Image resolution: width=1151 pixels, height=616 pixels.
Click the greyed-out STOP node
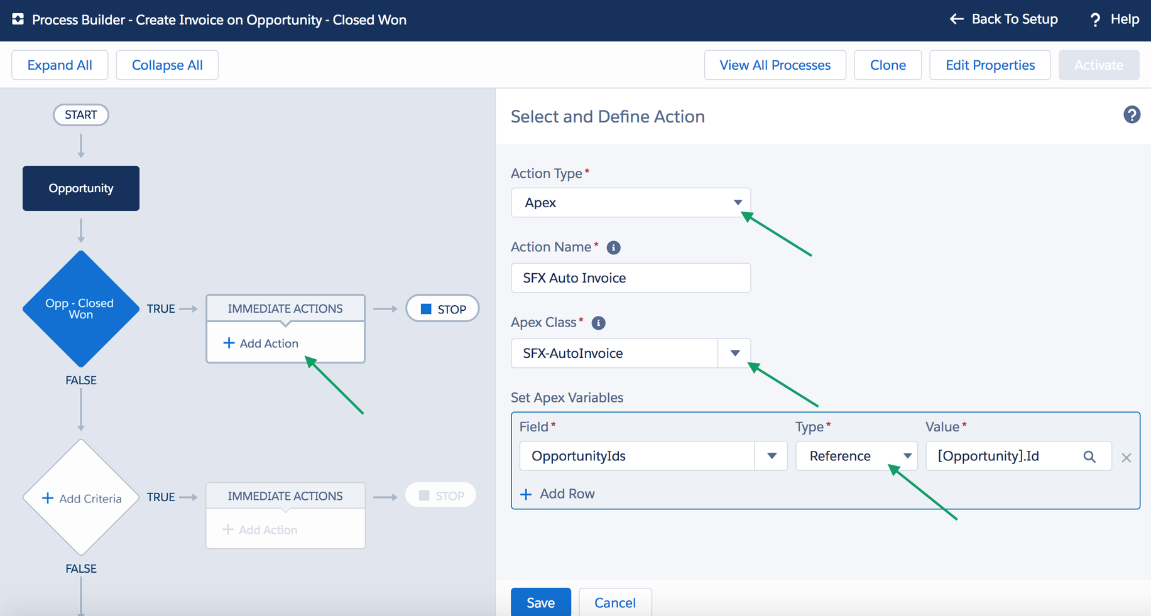pyautogui.click(x=441, y=495)
